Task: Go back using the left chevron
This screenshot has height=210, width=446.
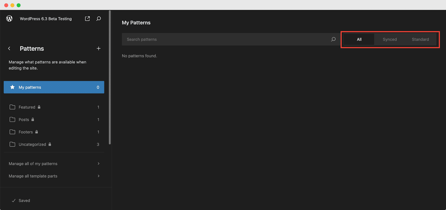Action: [9, 49]
